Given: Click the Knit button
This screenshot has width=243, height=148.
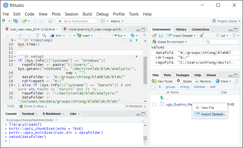Looking at the screenshot, I should pos(56,36).
